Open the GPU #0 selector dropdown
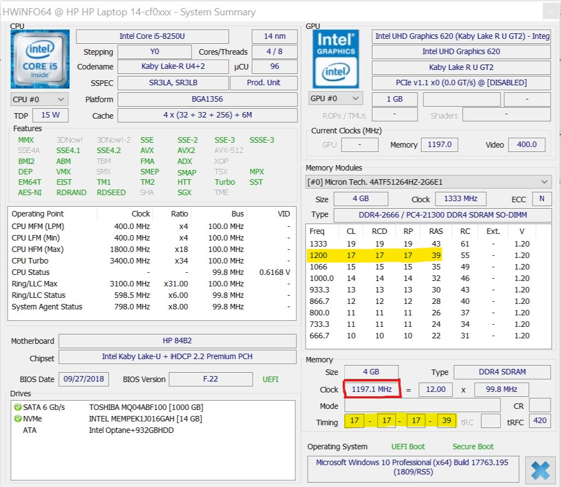The height and width of the screenshot is (487, 561). click(335, 98)
